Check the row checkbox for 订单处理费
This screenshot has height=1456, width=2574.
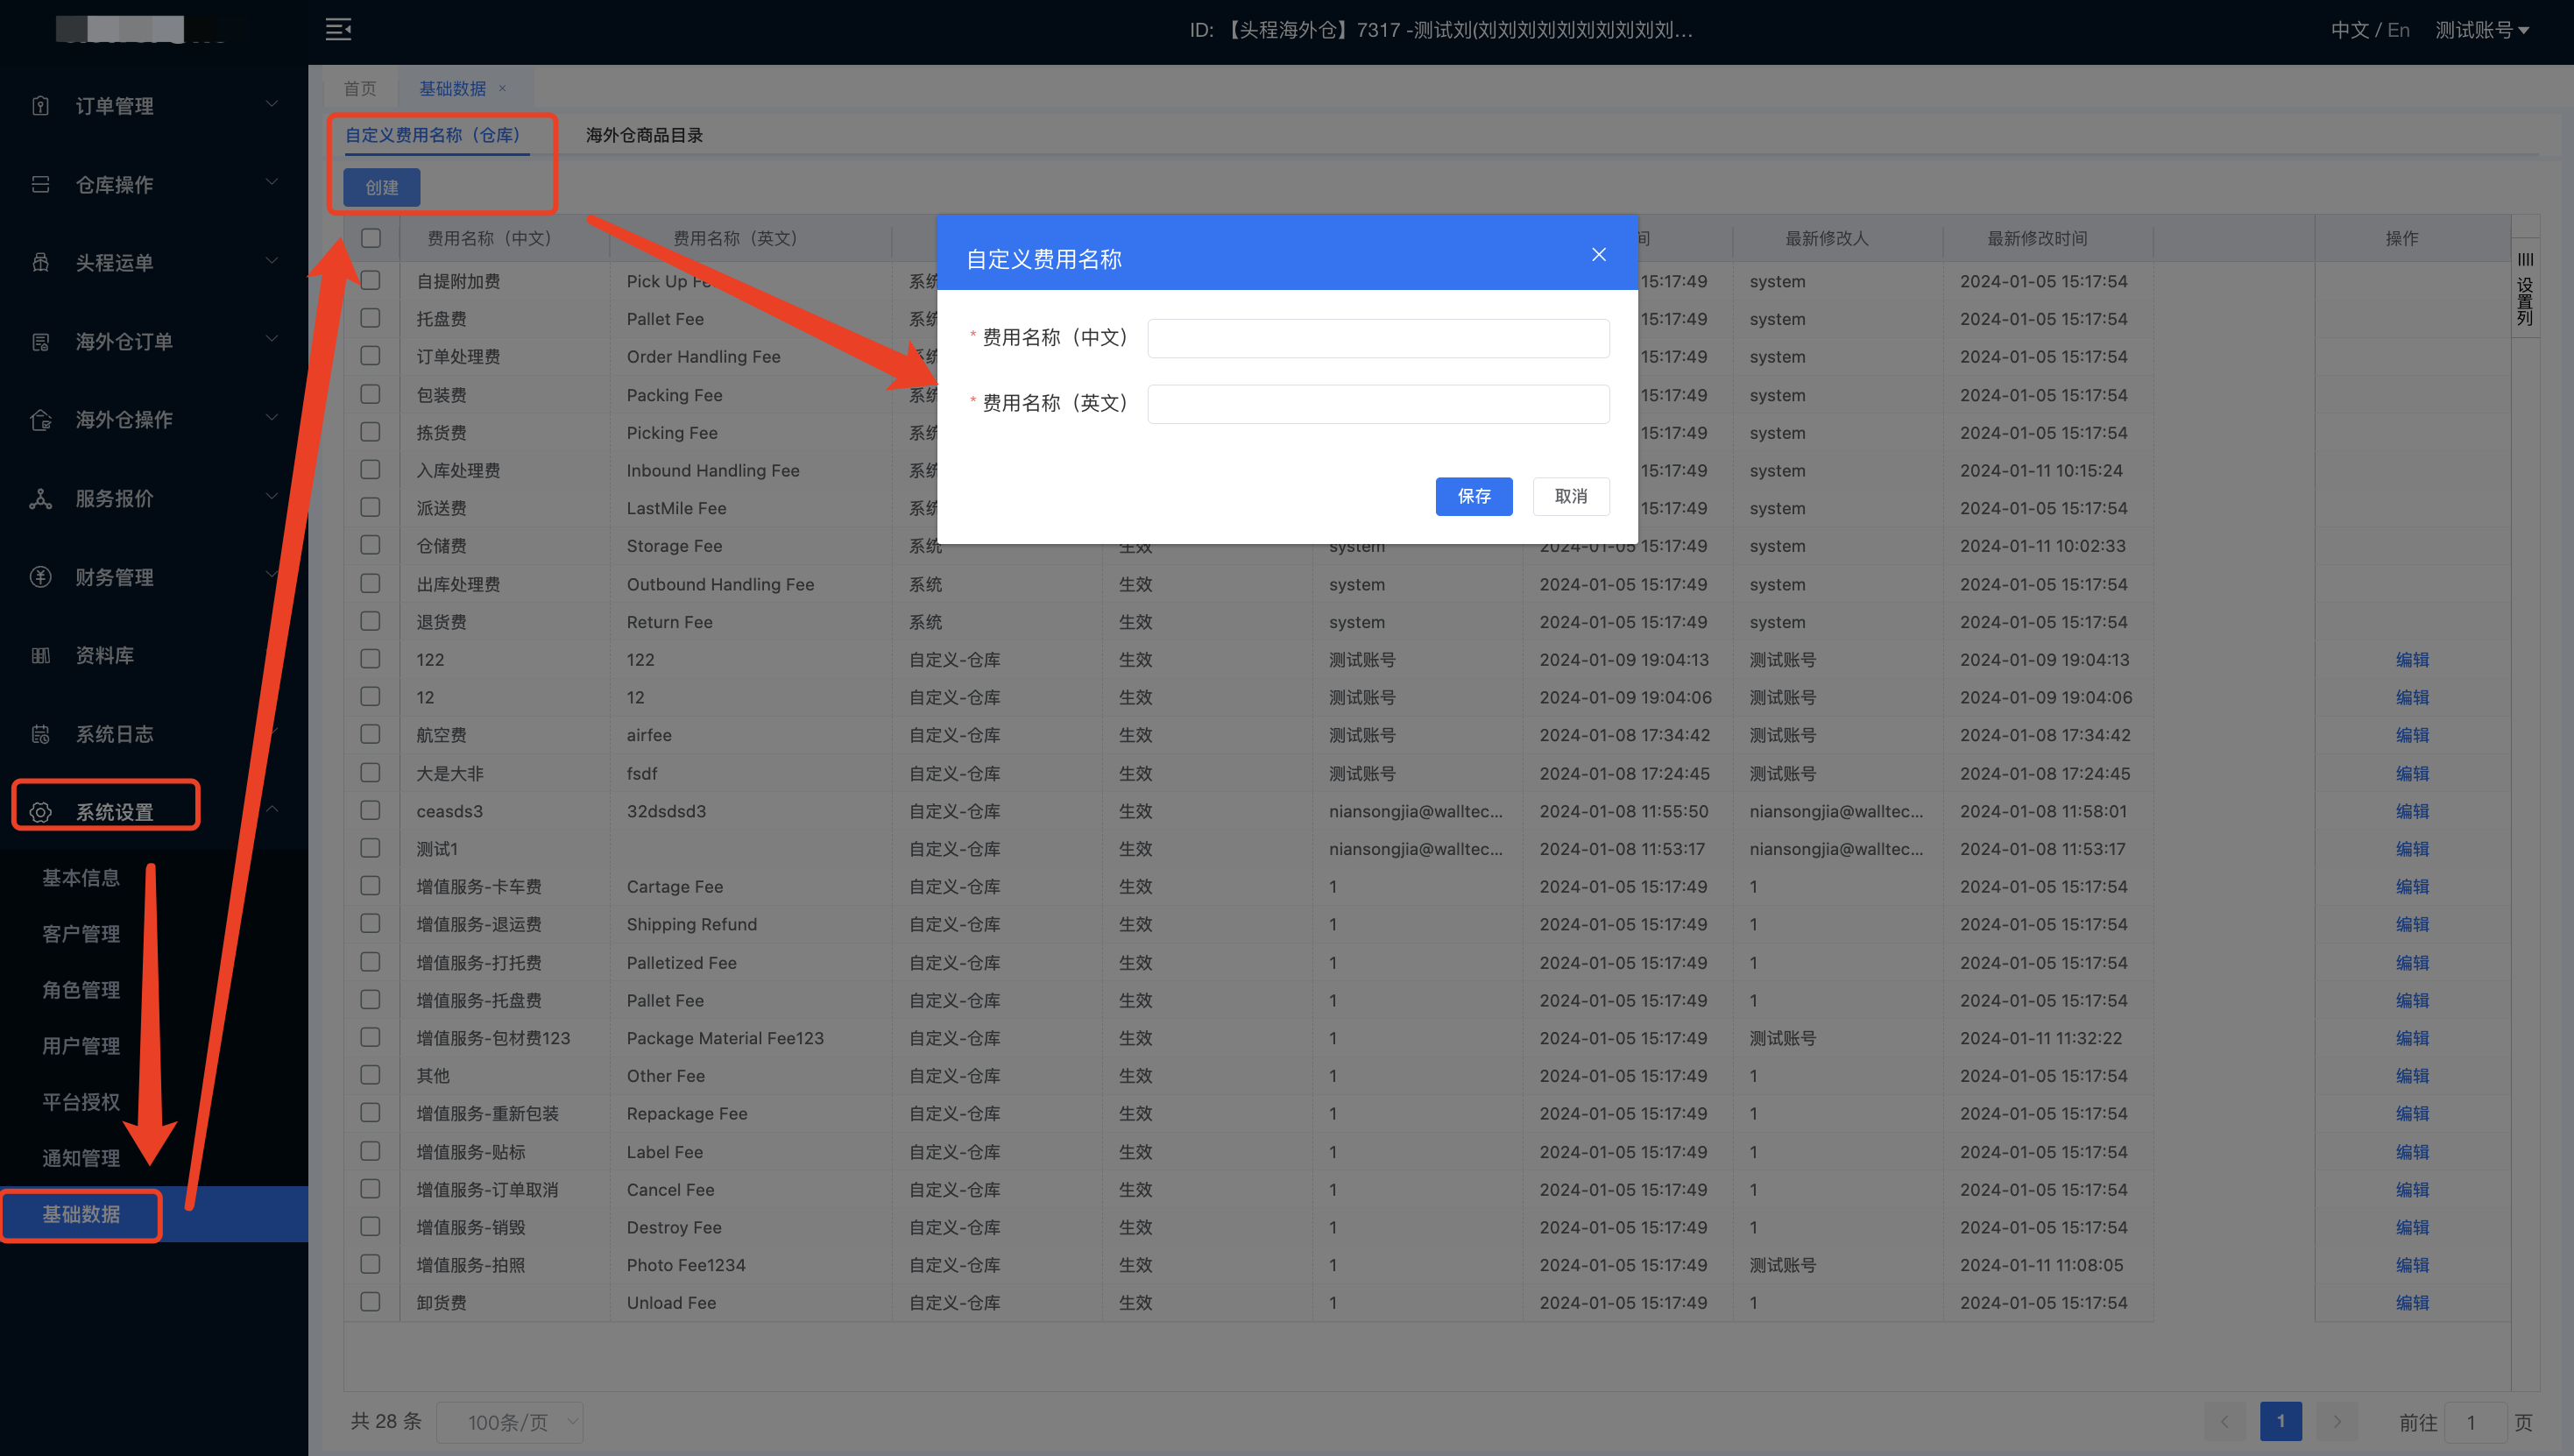(x=371, y=356)
